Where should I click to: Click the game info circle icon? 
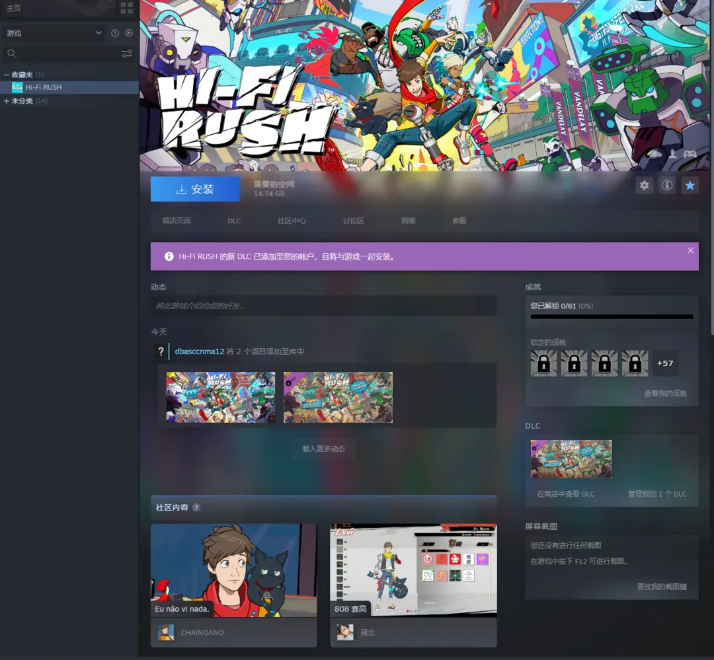coord(667,186)
